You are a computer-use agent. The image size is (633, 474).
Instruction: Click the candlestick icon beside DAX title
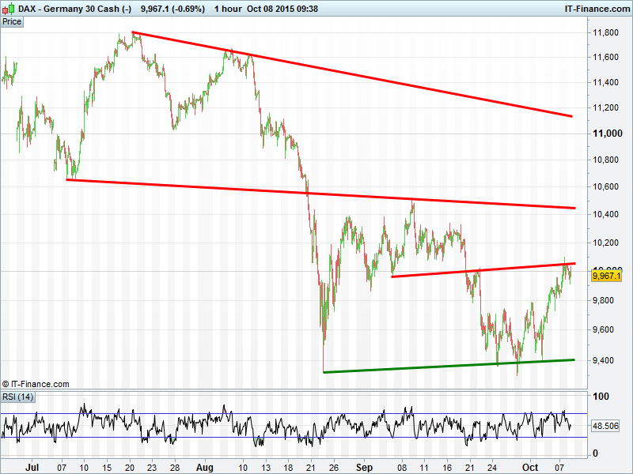pyautogui.click(x=9, y=8)
